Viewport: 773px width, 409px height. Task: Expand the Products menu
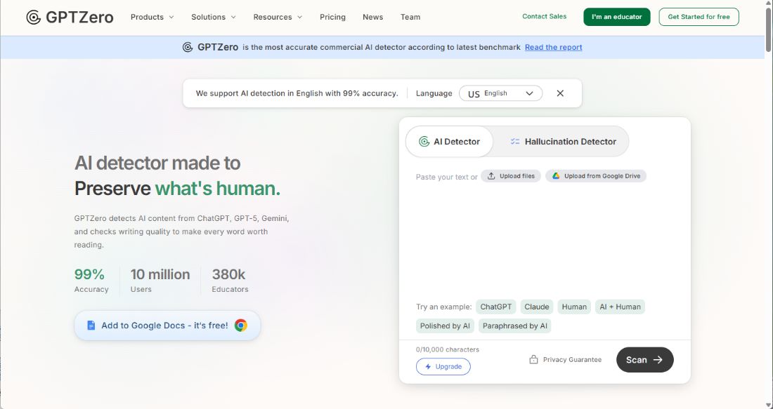coord(152,17)
